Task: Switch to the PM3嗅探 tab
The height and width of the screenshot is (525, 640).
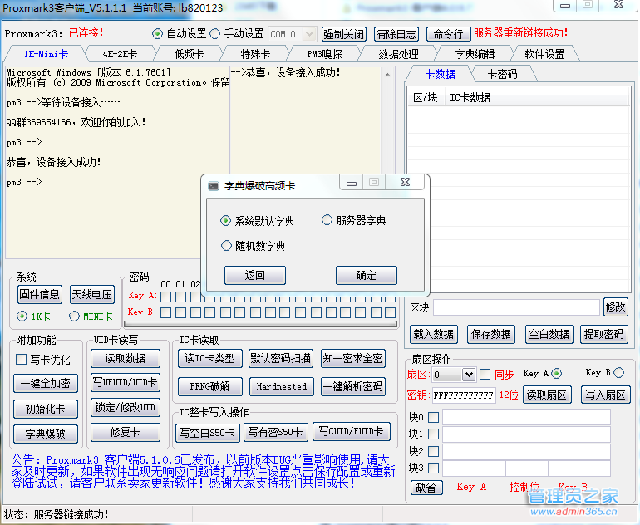Action: 324,54
